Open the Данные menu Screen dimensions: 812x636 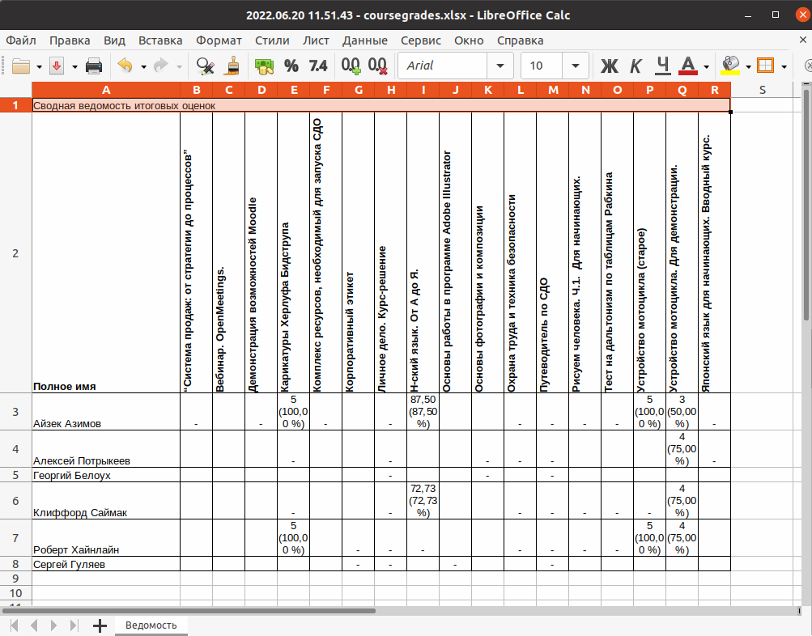coord(364,40)
